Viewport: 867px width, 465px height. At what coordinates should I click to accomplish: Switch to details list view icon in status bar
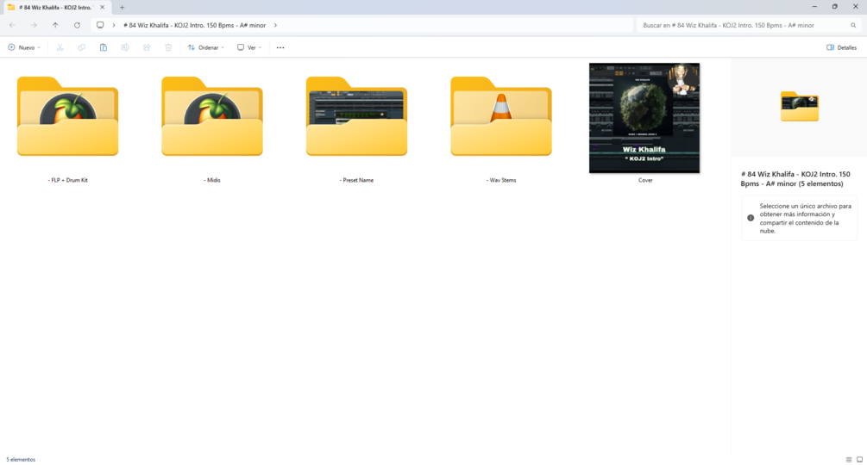[x=849, y=460]
